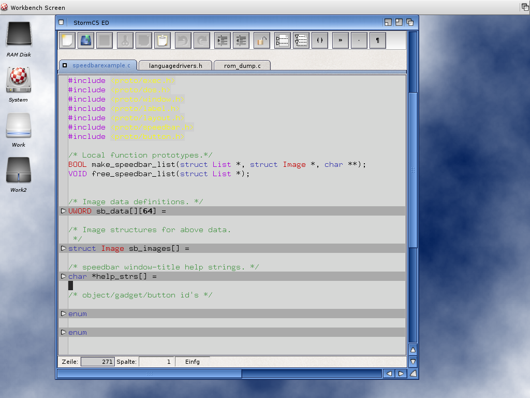
Task: Switch to the languagedrivers.h tab
Action: 176,65
